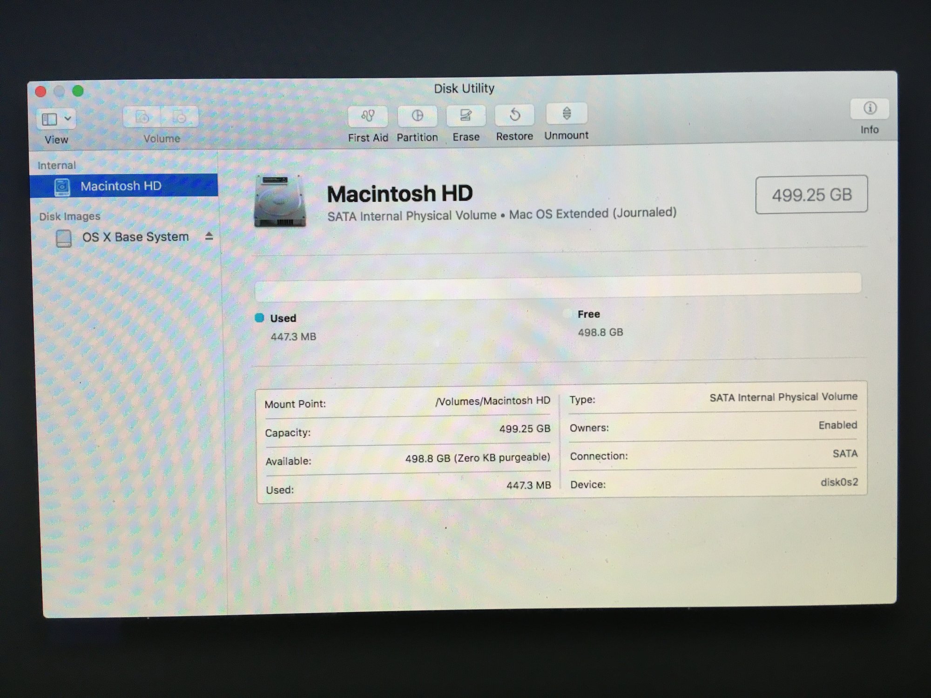Select OS X Base System disk image
Screen dimensions: 931x698
[135, 237]
